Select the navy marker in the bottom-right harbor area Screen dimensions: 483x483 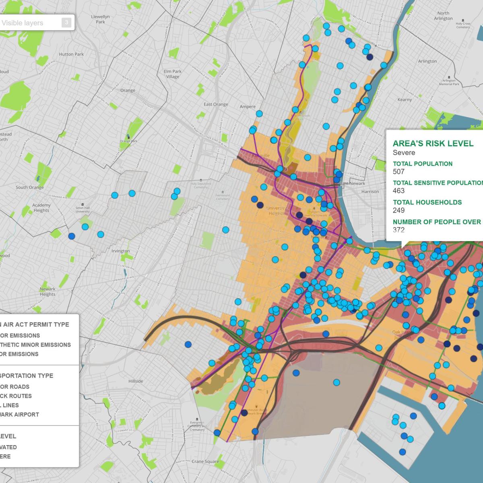[x=402, y=452]
